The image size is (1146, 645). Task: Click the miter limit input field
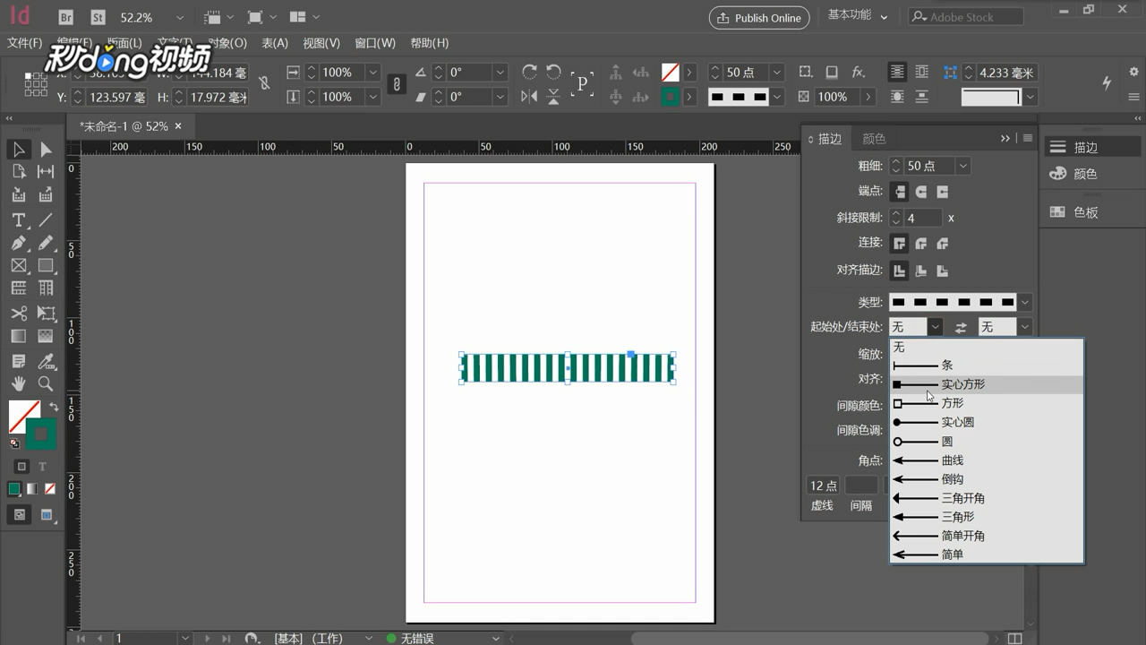point(923,218)
